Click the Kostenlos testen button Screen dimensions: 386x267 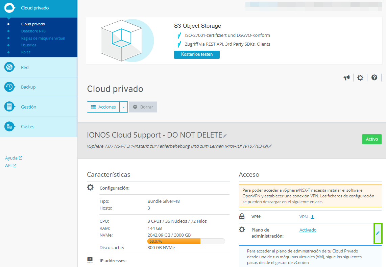pos(197,55)
